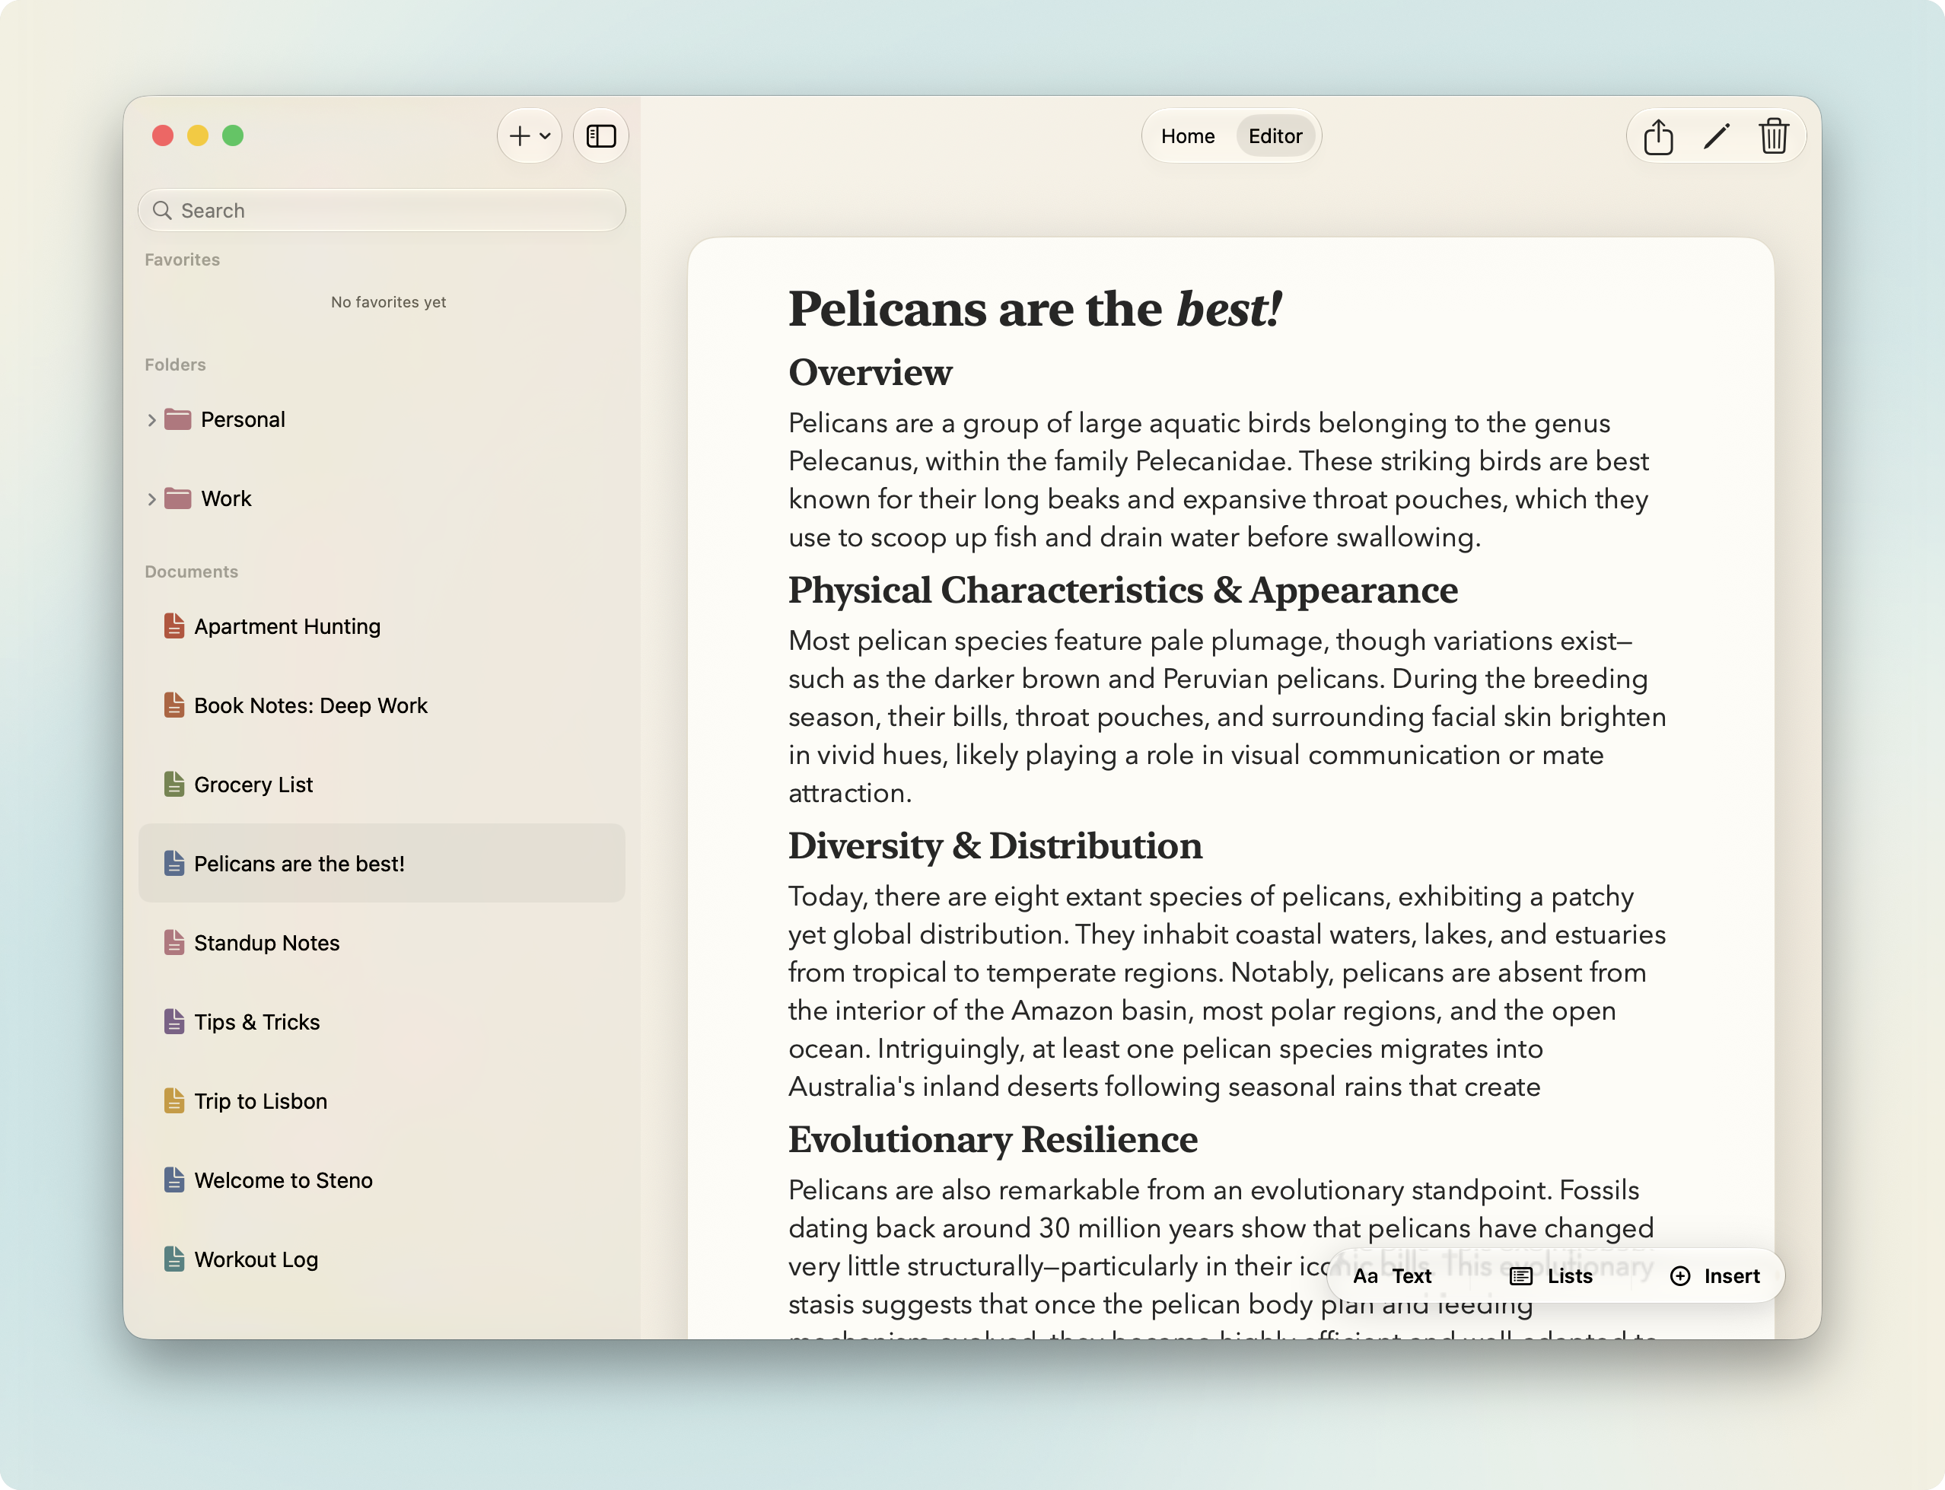Click the Standup Notes document icon
The width and height of the screenshot is (1945, 1490).
[x=175, y=942]
